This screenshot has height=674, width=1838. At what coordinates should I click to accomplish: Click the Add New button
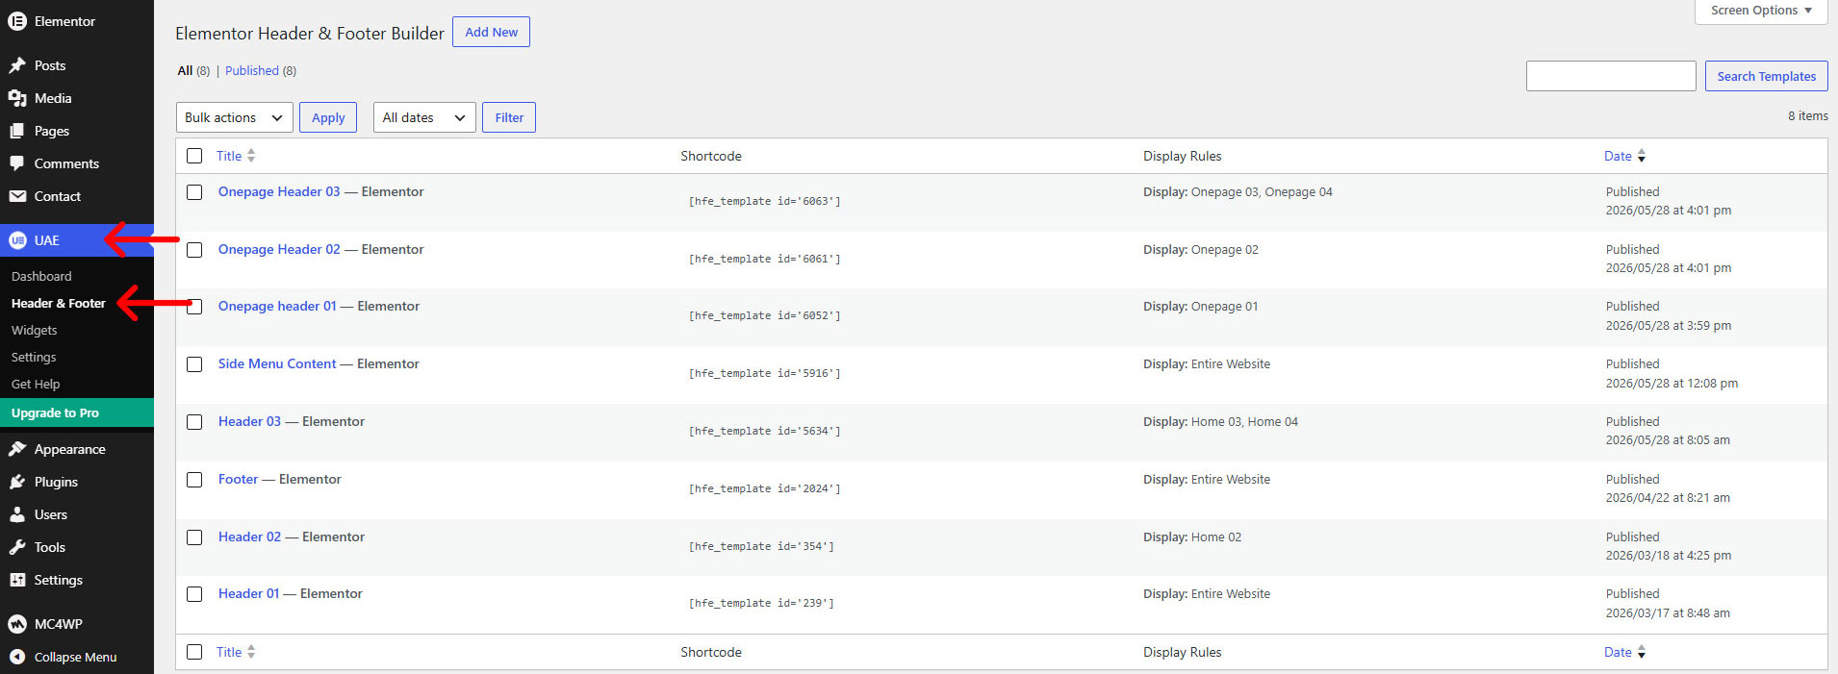pyautogui.click(x=491, y=32)
